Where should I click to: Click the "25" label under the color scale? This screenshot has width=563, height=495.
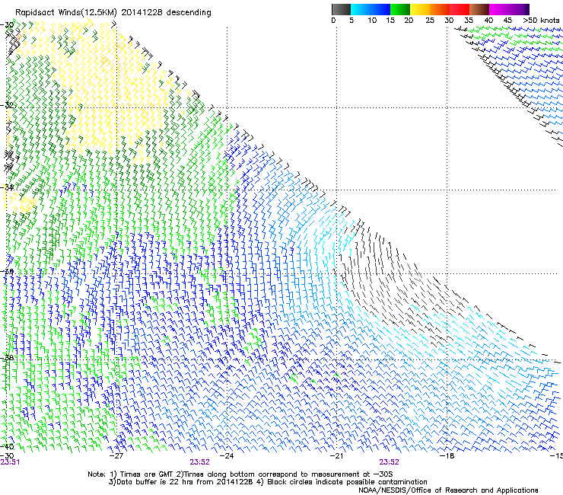click(430, 21)
